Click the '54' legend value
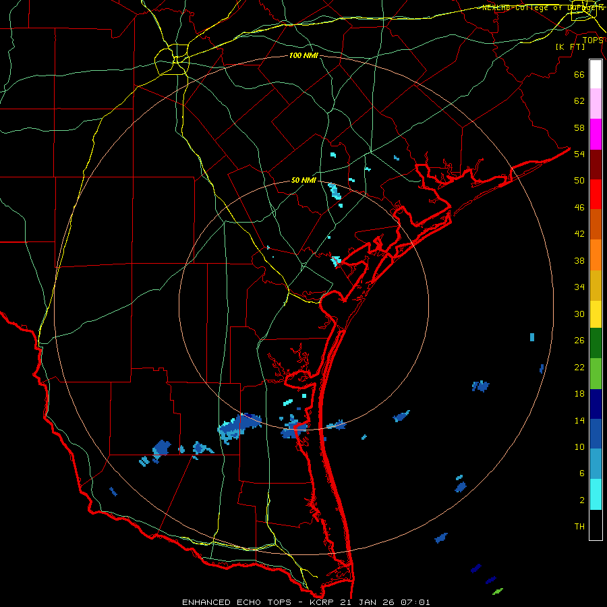This screenshot has height=607, width=607. [x=579, y=154]
